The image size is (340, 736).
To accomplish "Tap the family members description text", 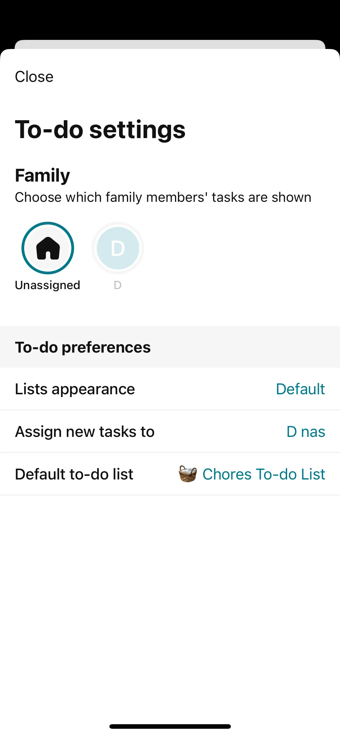I will point(163,197).
